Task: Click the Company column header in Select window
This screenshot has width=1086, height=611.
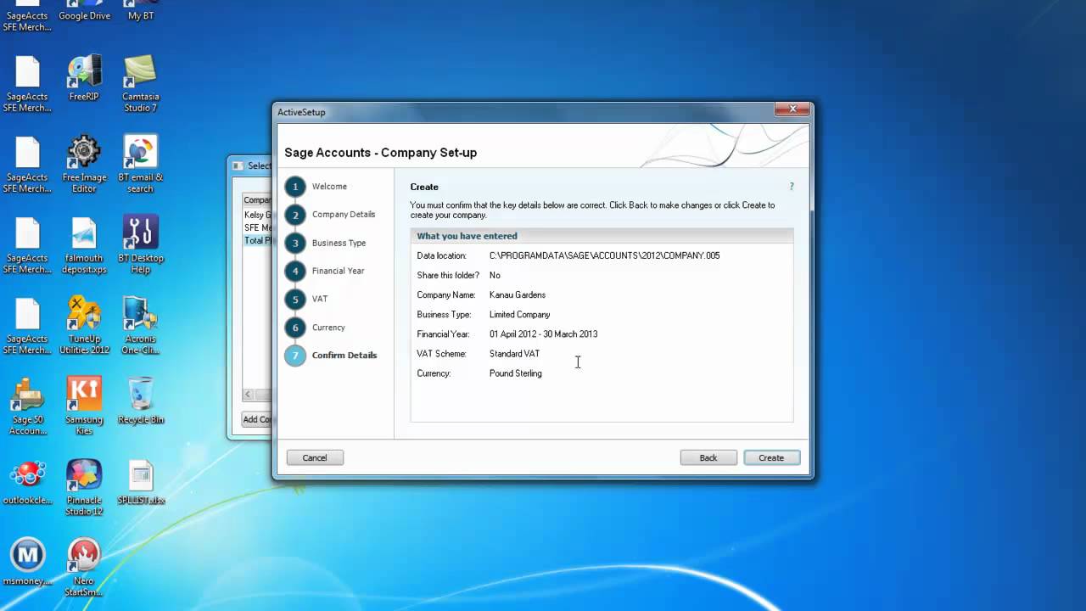Action: (257, 200)
